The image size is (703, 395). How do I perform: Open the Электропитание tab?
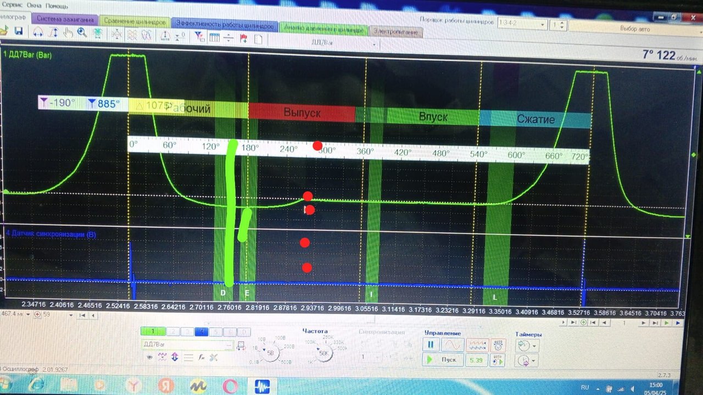(395, 32)
